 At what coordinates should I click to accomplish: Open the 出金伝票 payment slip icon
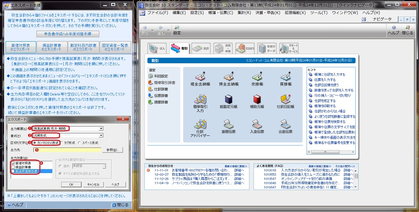tap(285, 127)
